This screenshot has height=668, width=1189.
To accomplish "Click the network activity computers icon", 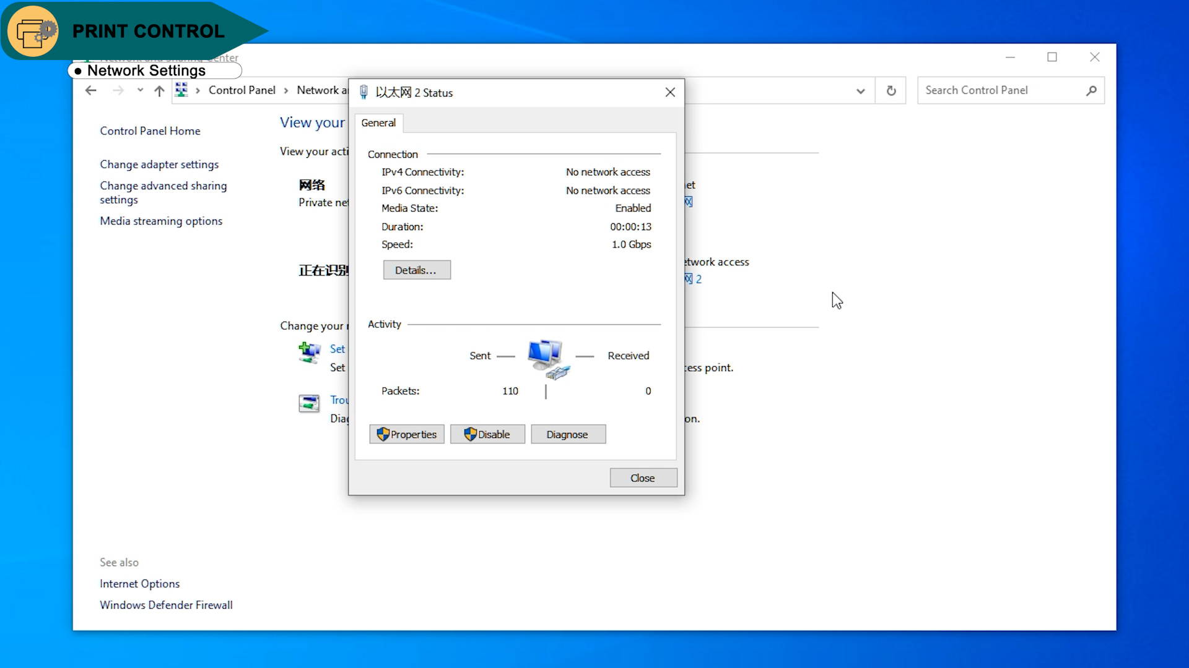I will tap(548, 359).
